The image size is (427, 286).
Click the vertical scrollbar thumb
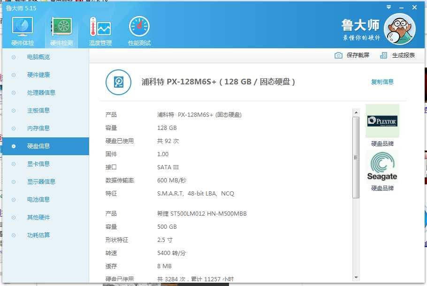tap(356, 158)
